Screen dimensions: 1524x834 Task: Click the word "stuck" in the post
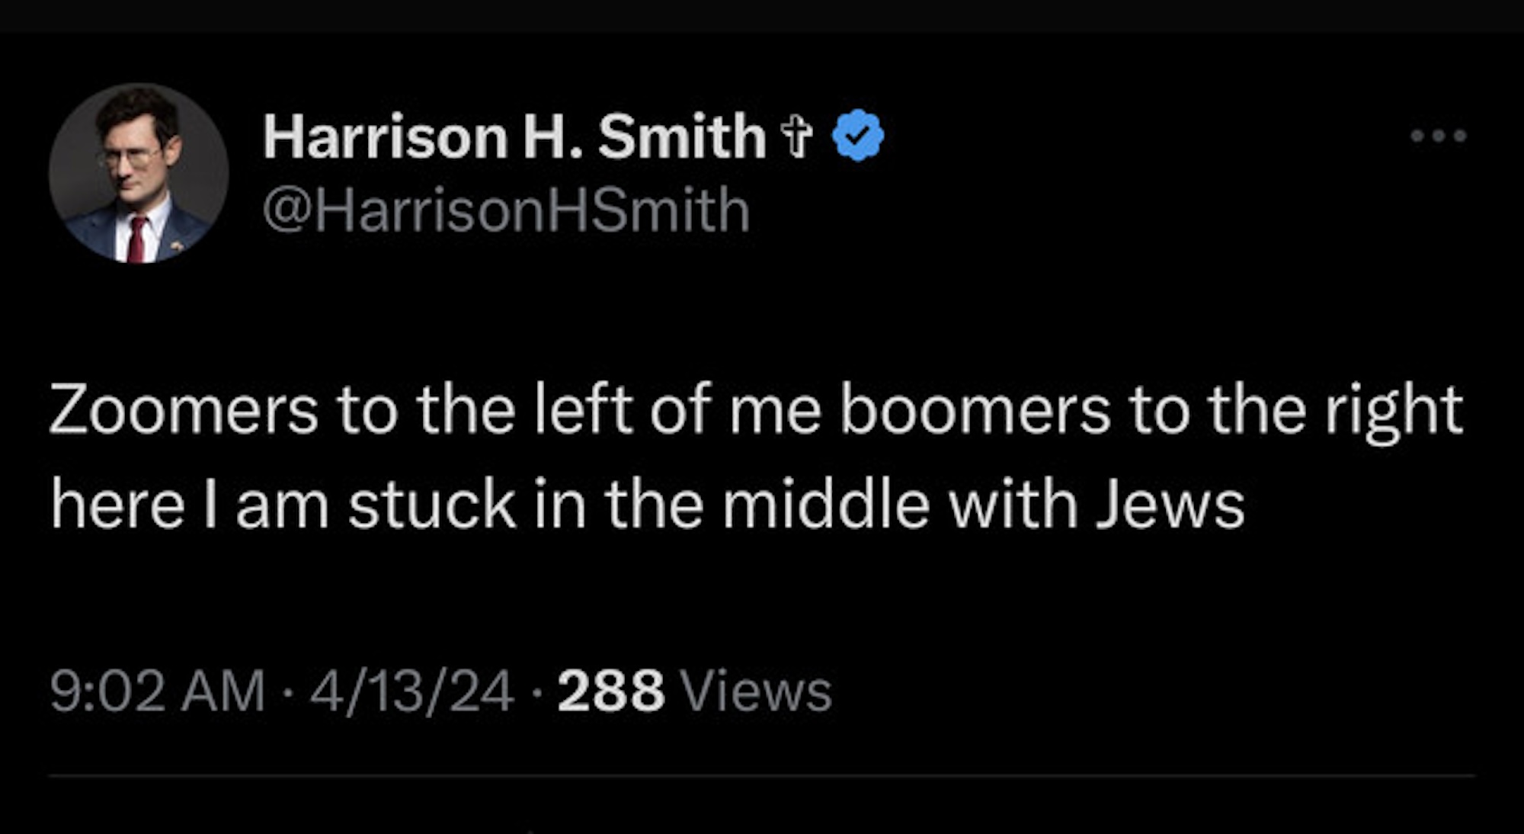point(432,505)
